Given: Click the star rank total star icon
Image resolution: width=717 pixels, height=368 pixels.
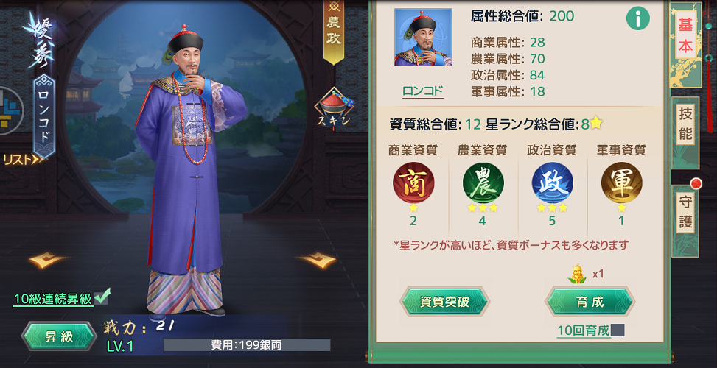Looking at the screenshot, I should [596, 123].
